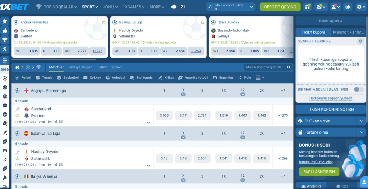Switch to Tavsiya etilgan tab

[80, 67]
